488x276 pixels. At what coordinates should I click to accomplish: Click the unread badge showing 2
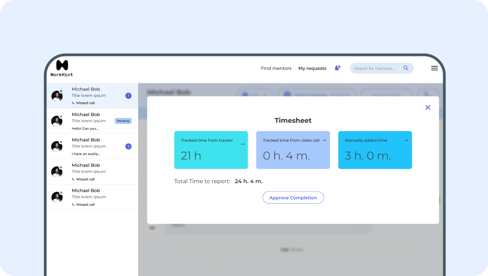[x=128, y=146]
